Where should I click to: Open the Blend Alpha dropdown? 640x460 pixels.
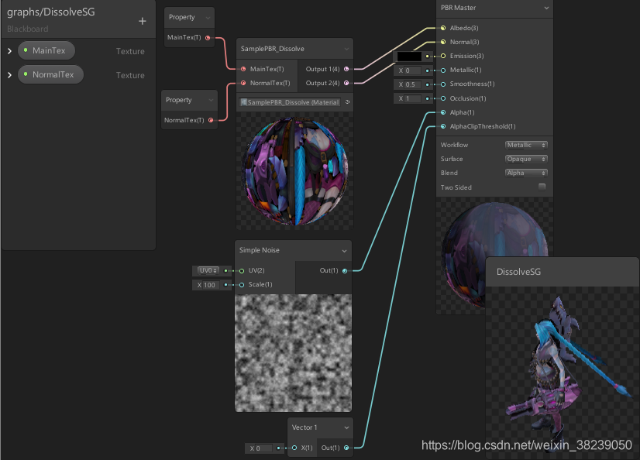pyautogui.click(x=526, y=173)
